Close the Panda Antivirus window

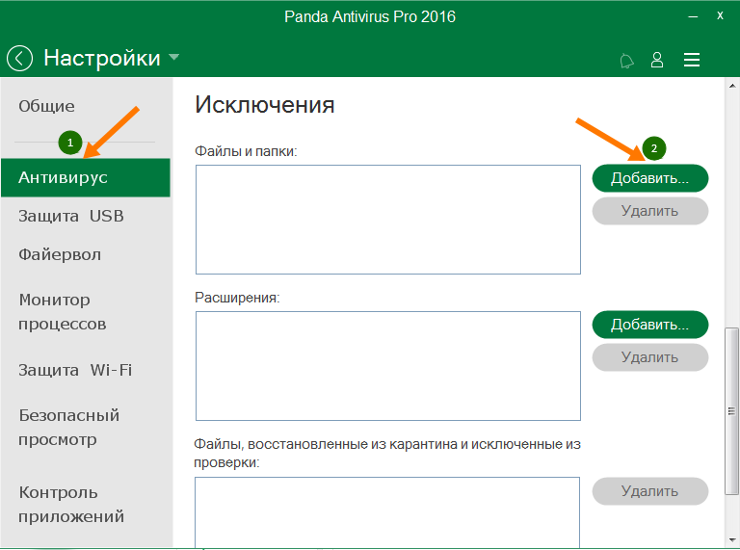[x=720, y=15]
